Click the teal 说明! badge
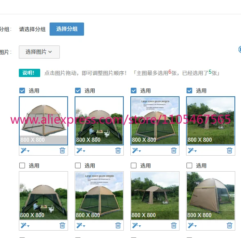This screenshot has height=238, width=241. tap(30, 73)
